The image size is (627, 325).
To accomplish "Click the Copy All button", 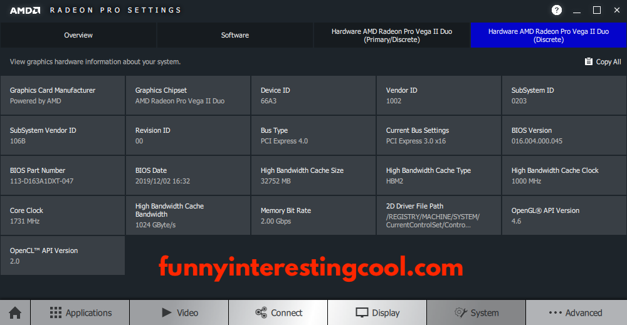I will coord(603,61).
